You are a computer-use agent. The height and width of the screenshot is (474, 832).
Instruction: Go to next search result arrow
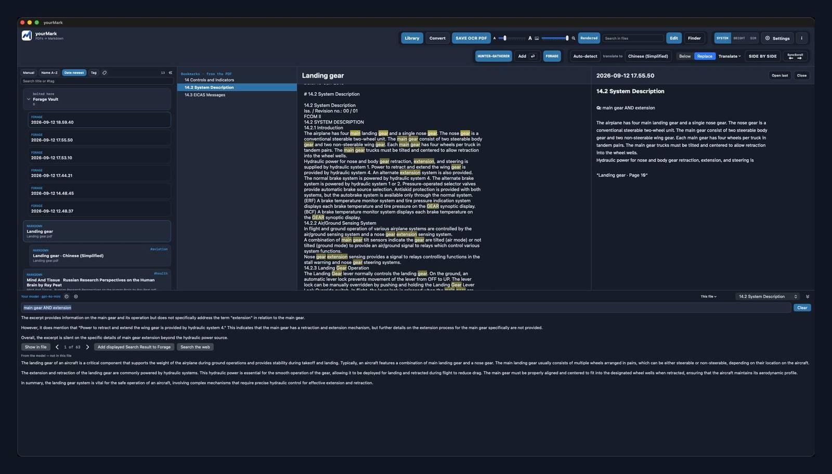pyautogui.click(x=87, y=347)
